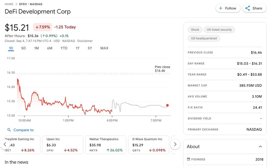Click the Founded year 2018
This screenshot has height=167, width=270.
[x=259, y=159]
